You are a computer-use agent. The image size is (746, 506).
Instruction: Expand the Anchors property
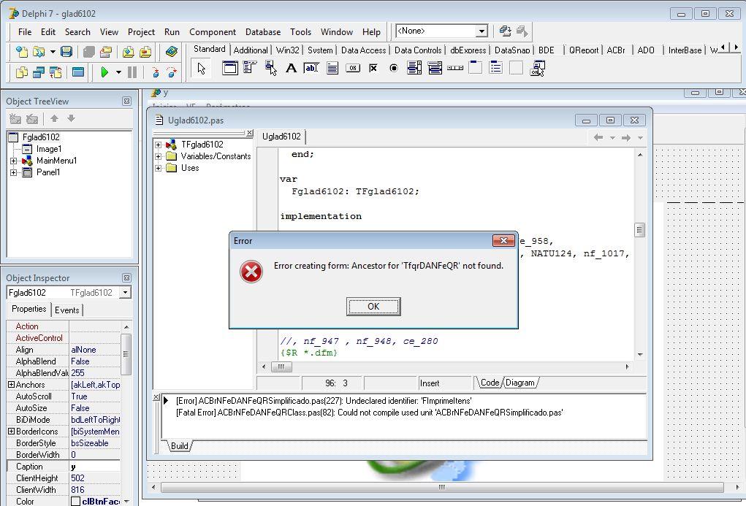tap(11, 385)
